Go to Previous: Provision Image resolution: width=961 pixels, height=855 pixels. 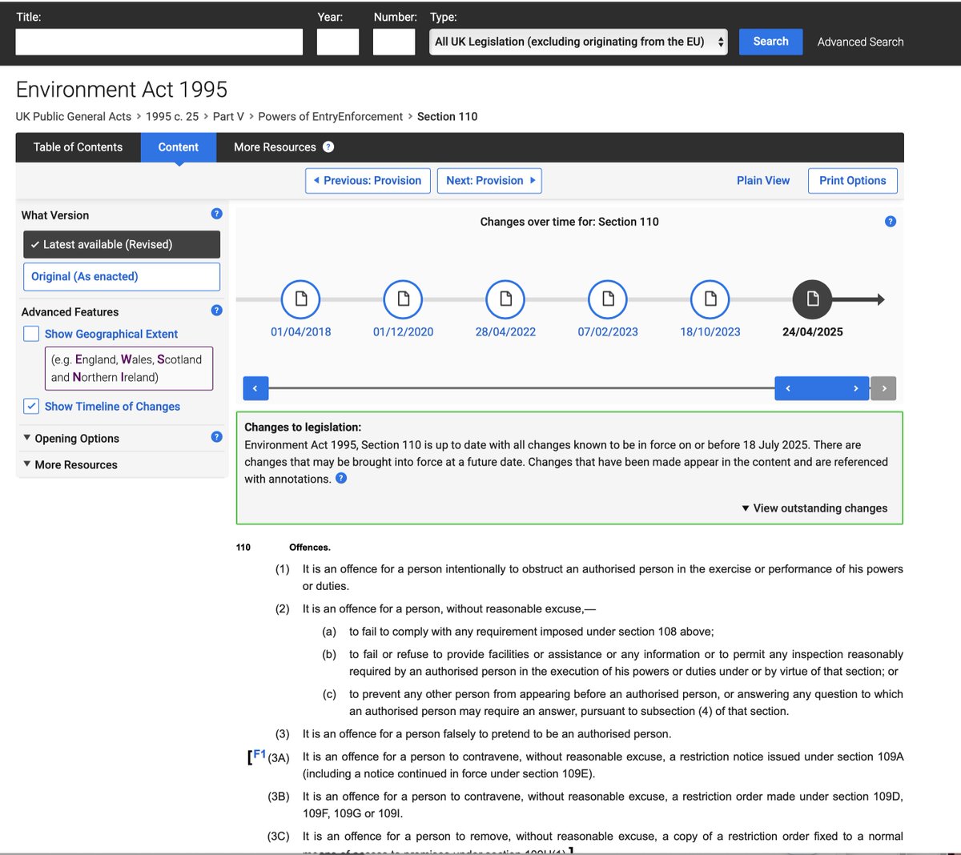pyautogui.click(x=368, y=181)
